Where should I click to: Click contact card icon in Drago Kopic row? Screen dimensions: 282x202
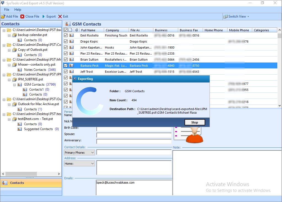pyautogui.click(x=71, y=41)
